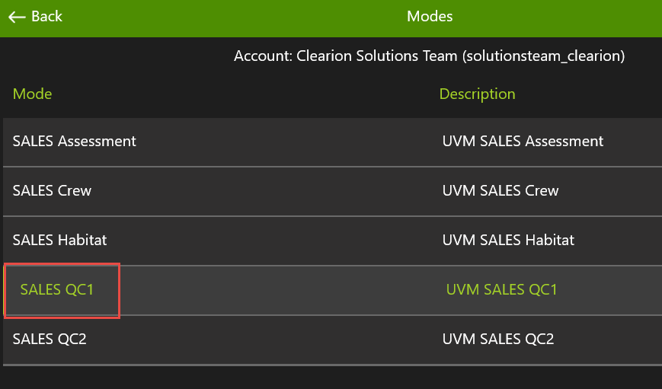The width and height of the screenshot is (662, 389).
Task: Click the solutionsteam_clearion username text
Action: coord(542,56)
